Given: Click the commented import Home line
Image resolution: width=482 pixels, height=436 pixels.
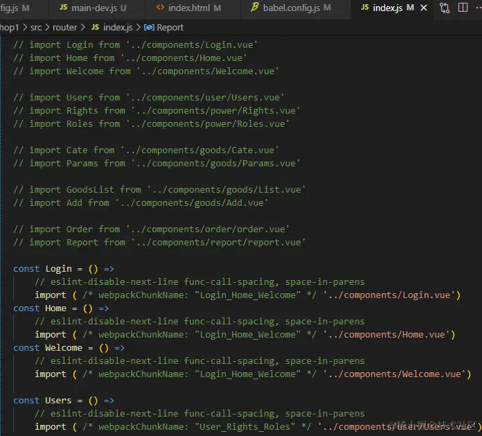Looking at the screenshot, I should click(130, 58).
